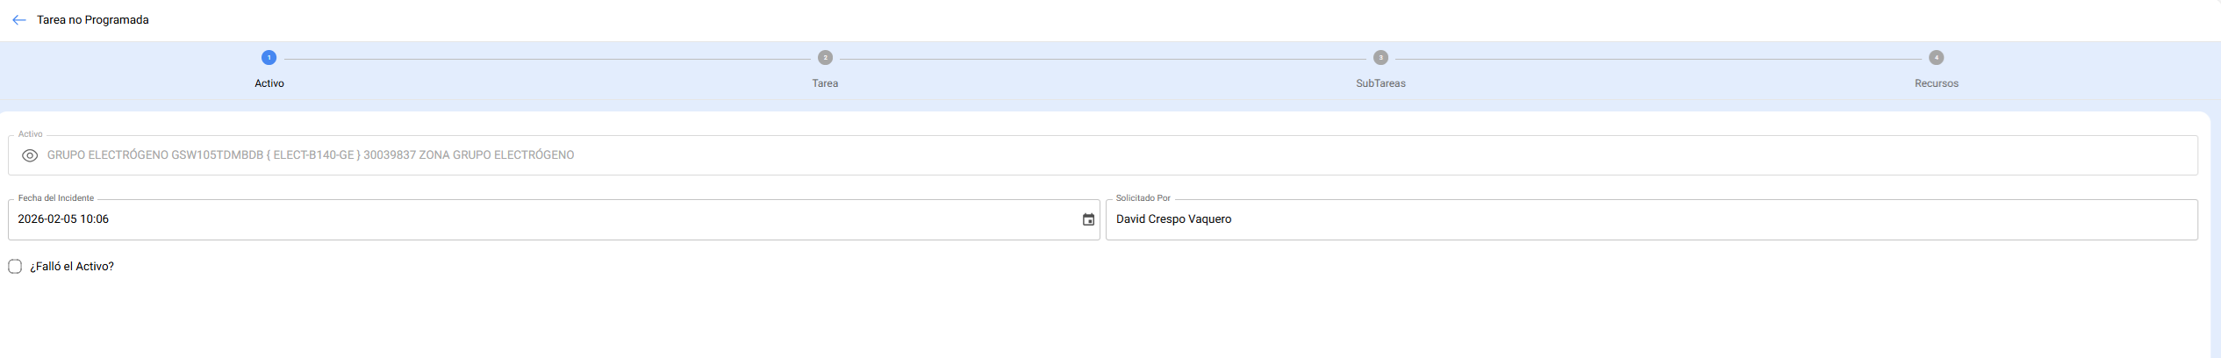
Task: Toggle the ¿Falló el Activo? checkbox
Action: [x=15, y=267]
